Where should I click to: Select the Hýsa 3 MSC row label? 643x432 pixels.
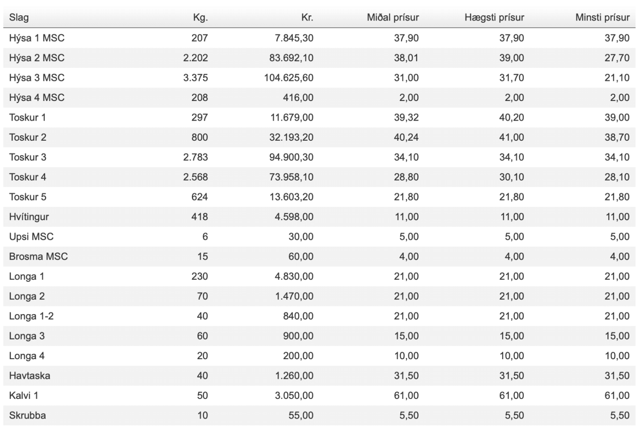(x=37, y=78)
